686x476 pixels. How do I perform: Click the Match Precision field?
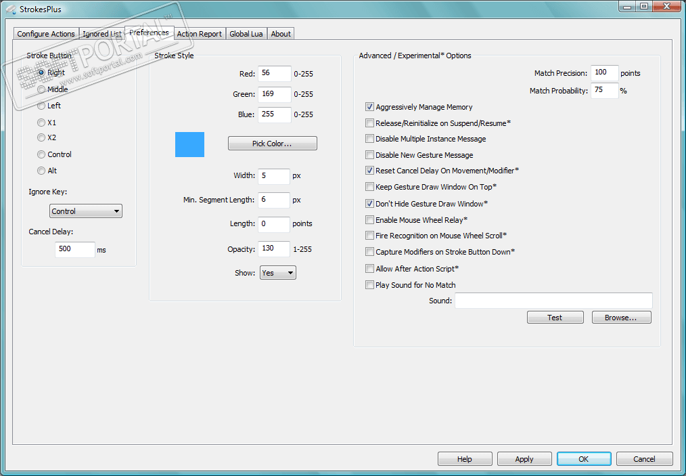point(605,73)
